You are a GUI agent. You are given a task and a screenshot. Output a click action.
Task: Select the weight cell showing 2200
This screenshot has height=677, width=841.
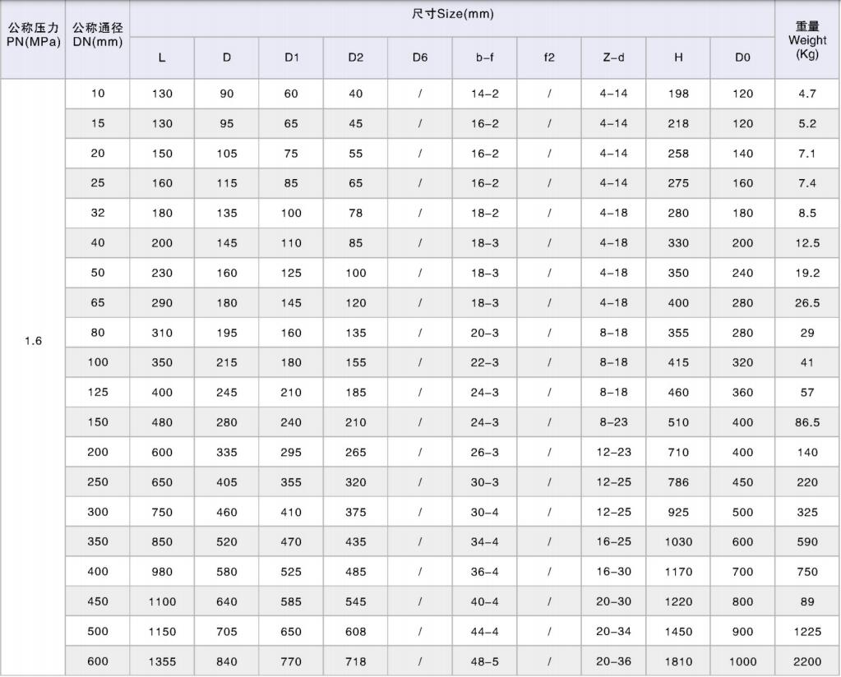point(807,661)
